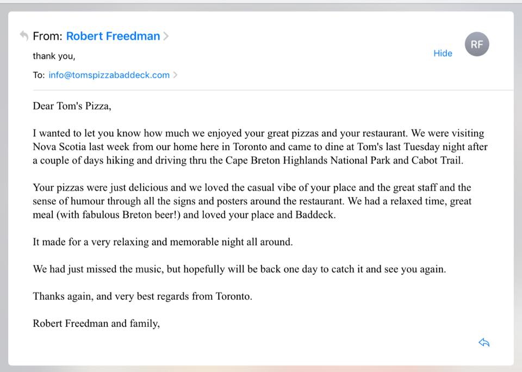Click the text "Cape Breton Highlands National Park"
Screen dimensions: 522x372
(308, 160)
